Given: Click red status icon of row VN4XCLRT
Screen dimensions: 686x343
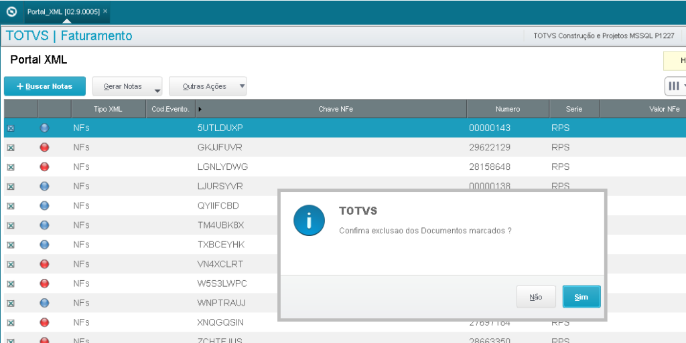Looking at the screenshot, I should click(x=44, y=264).
